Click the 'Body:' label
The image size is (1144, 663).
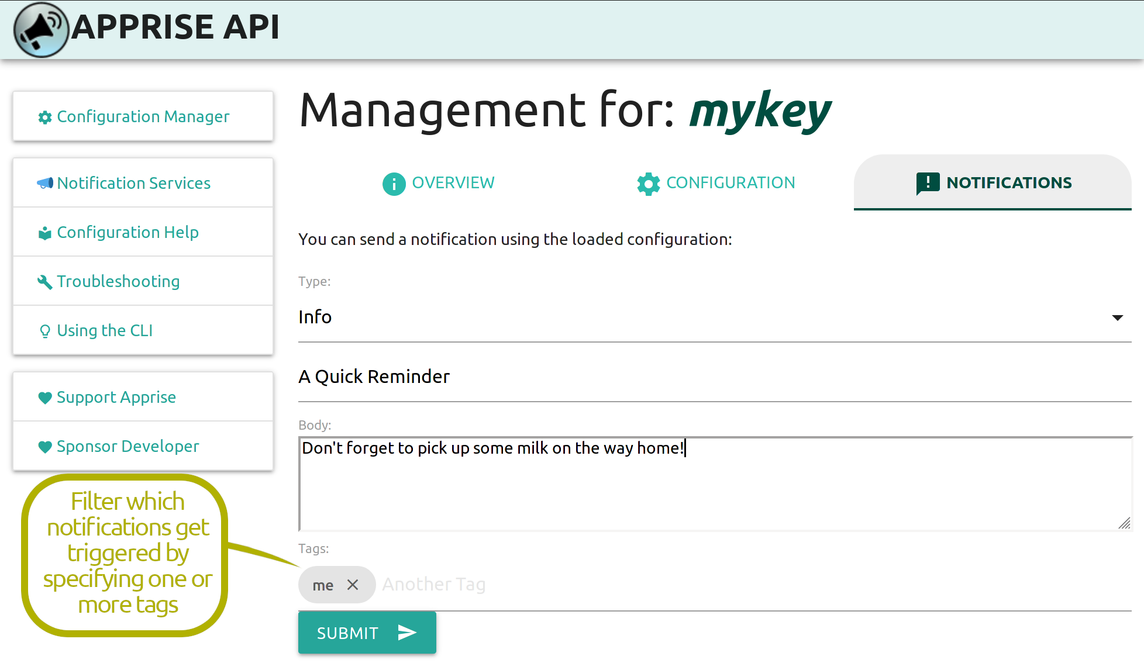[x=315, y=425]
